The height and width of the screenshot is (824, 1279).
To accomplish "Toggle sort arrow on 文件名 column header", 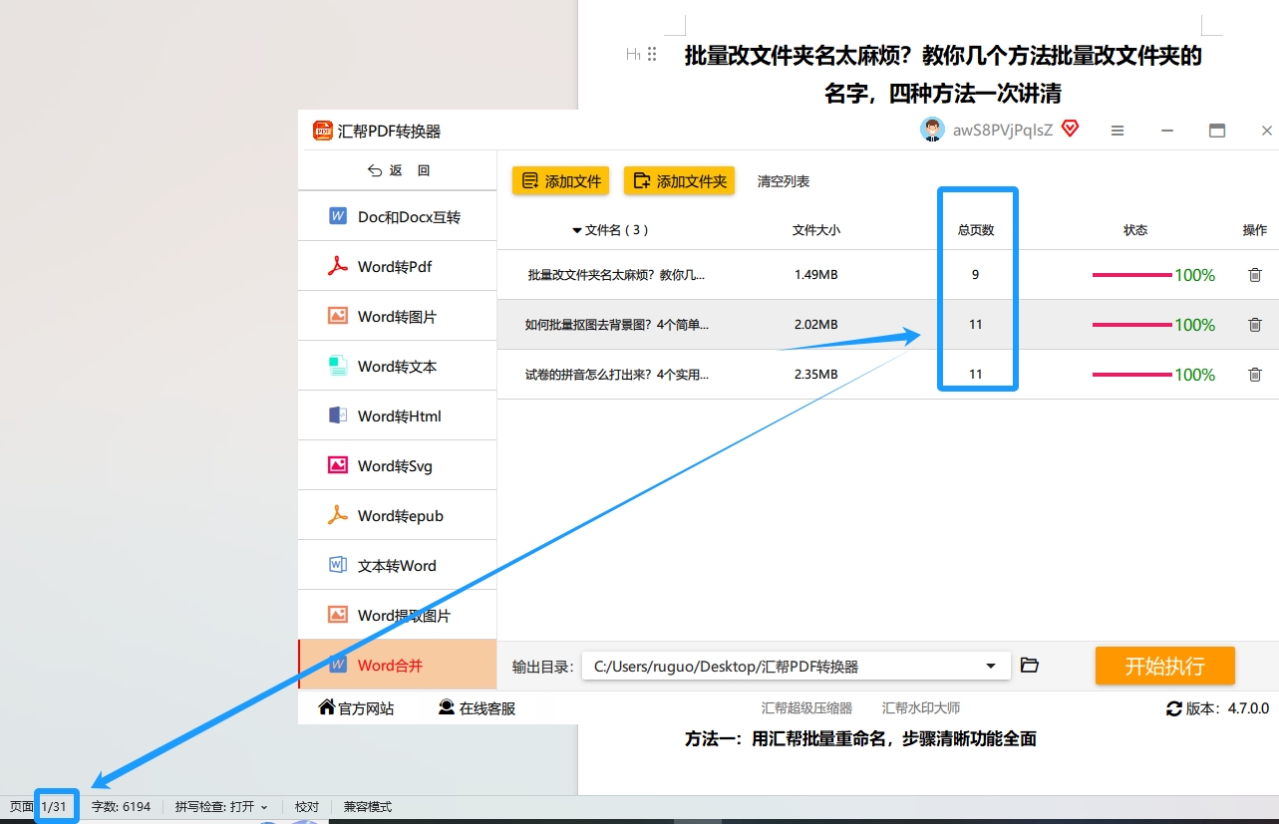I will tap(576, 230).
